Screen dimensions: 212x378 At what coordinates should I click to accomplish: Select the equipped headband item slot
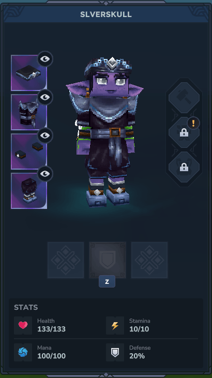click(29, 73)
